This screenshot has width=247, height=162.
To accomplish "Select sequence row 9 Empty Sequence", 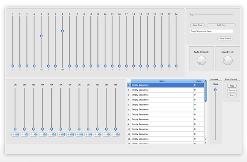I will [x=165, y=124].
